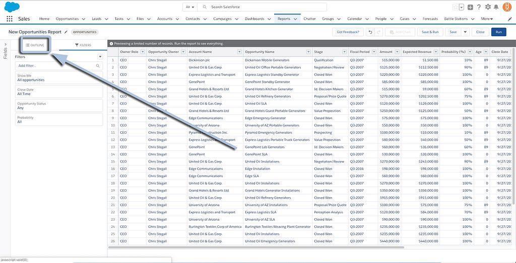Click the Help question mark icon
The height and width of the screenshot is (263, 516).
coord(479,7)
